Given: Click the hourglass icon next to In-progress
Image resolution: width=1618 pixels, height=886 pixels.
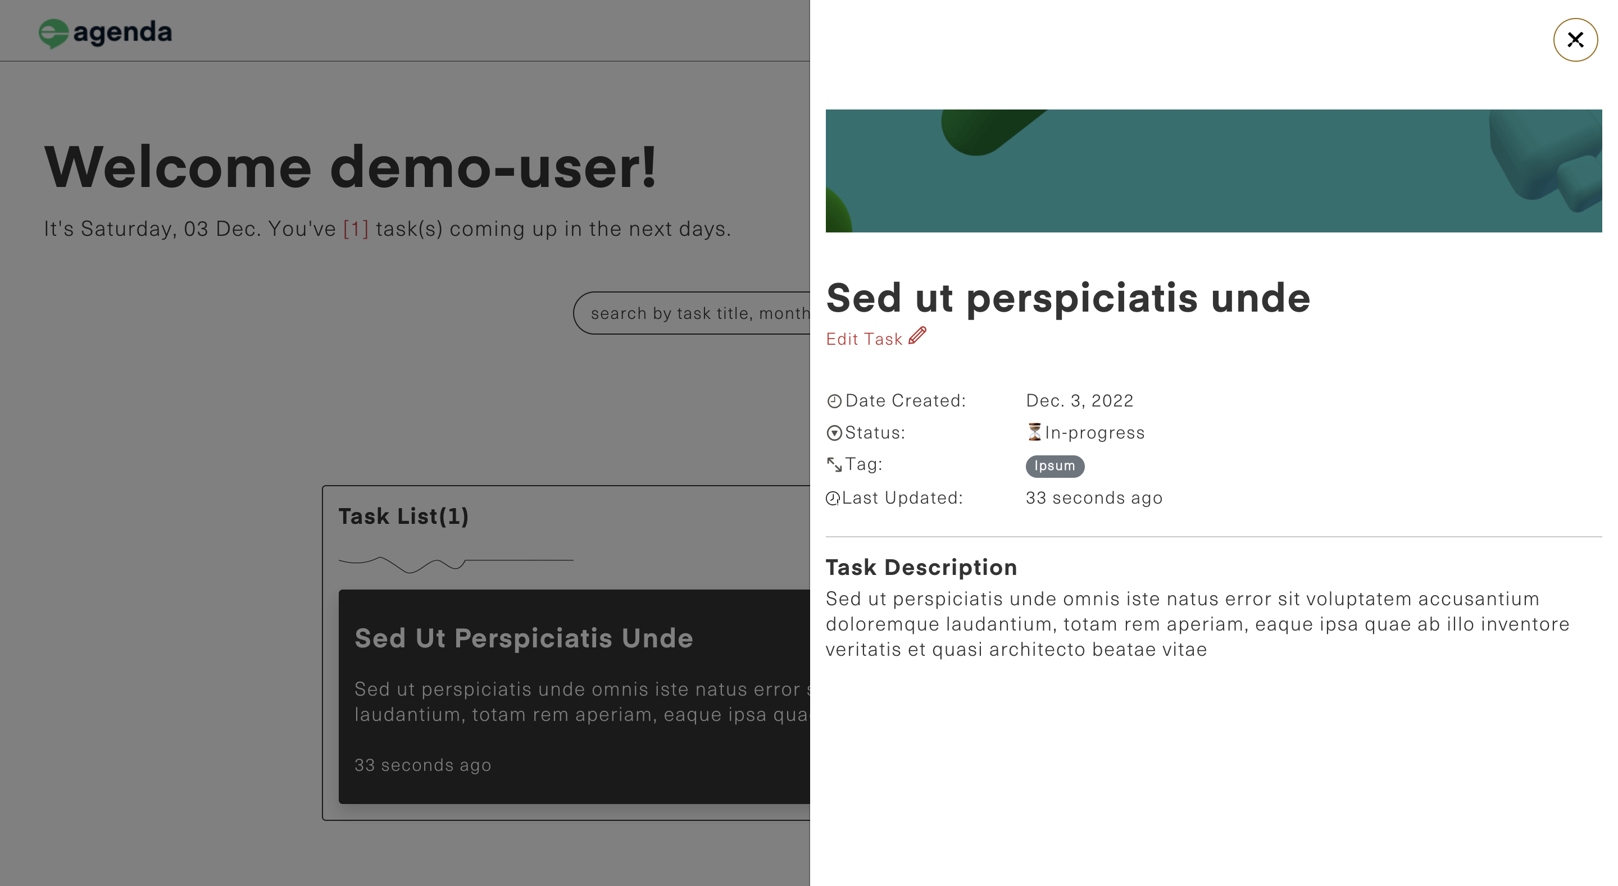Looking at the screenshot, I should [1034, 432].
